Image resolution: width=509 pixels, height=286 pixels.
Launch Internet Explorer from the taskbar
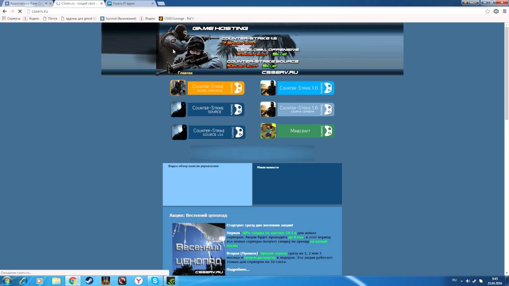[23, 281]
